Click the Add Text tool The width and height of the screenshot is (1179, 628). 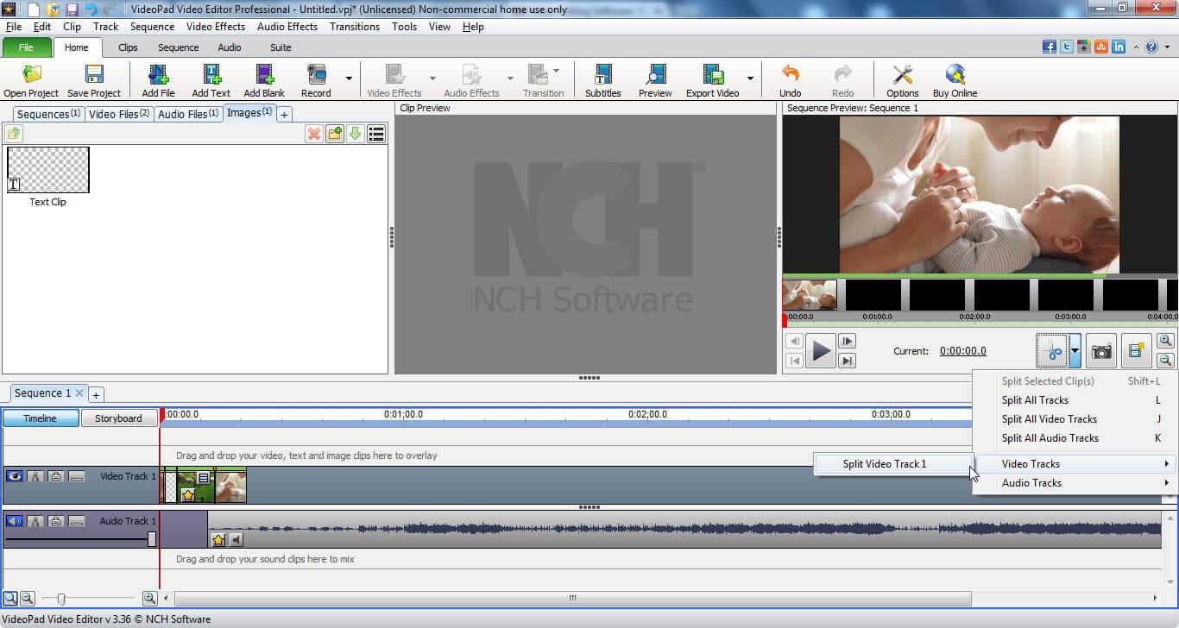click(x=211, y=81)
